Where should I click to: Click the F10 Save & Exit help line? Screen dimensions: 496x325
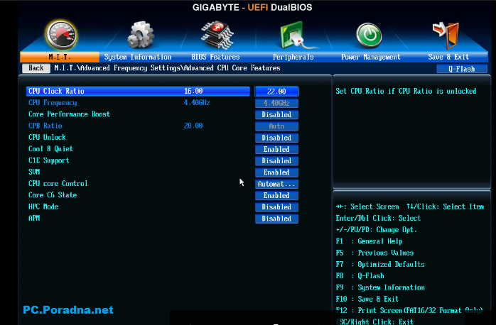click(367, 299)
